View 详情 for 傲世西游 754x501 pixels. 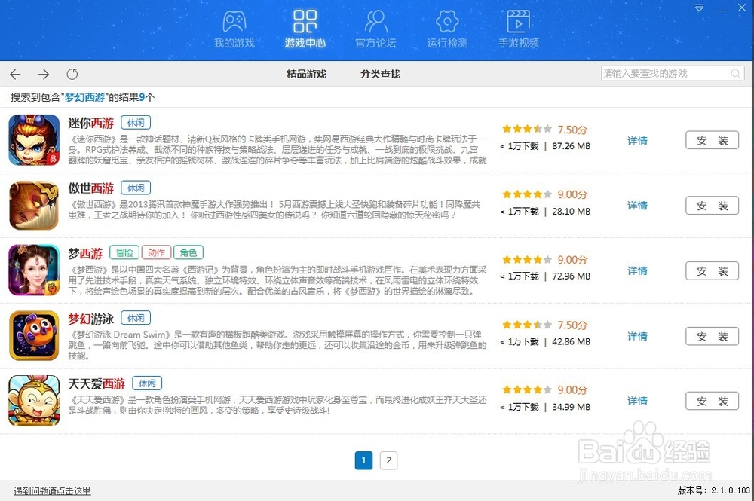(637, 206)
